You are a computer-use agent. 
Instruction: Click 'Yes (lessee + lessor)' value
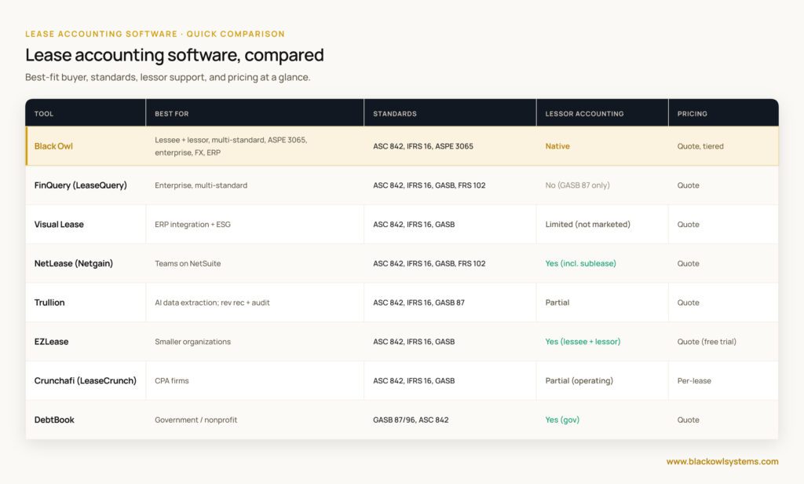tap(583, 341)
